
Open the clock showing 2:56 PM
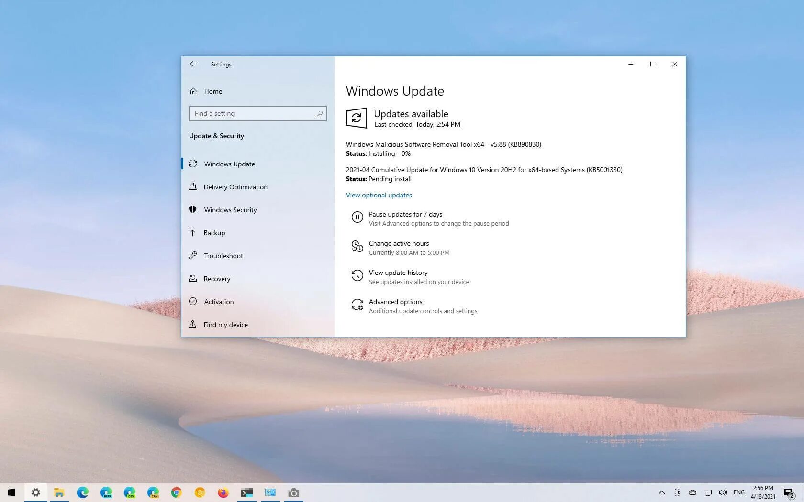(x=763, y=492)
